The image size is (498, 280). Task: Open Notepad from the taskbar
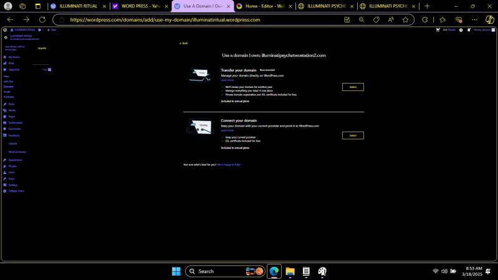click(306, 271)
